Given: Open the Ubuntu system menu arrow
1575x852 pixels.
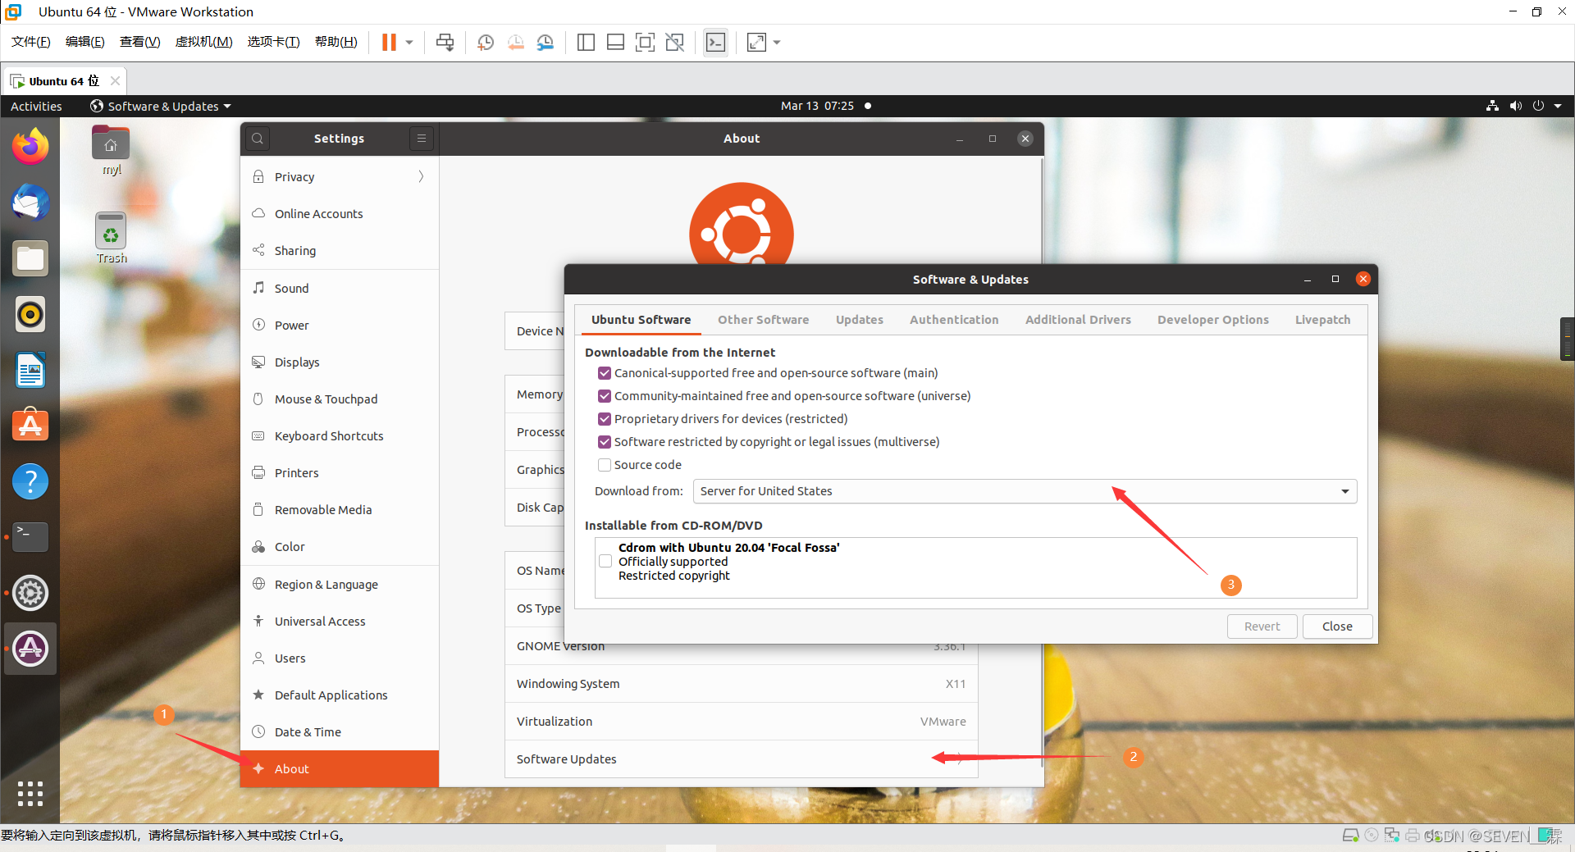Looking at the screenshot, I should click(1558, 106).
